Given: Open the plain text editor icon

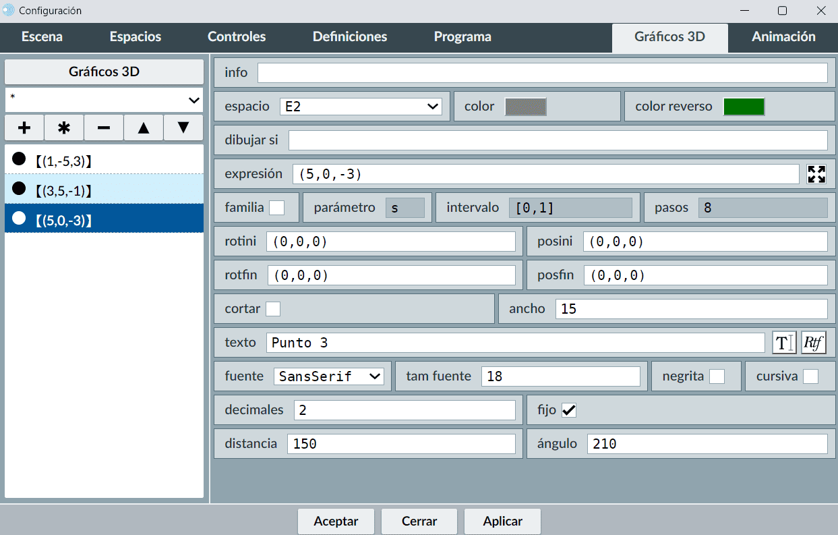Looking at the screenshot, I should (784, 343).
